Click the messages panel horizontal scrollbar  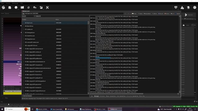pos(134,94)
